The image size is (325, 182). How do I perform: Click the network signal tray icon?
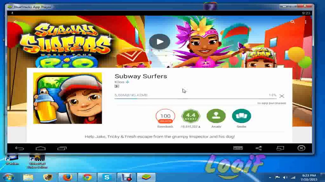pos(293,177)
